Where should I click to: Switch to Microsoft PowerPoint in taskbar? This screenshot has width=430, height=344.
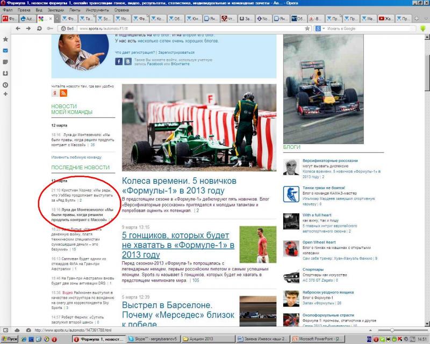tap(318, 339)
